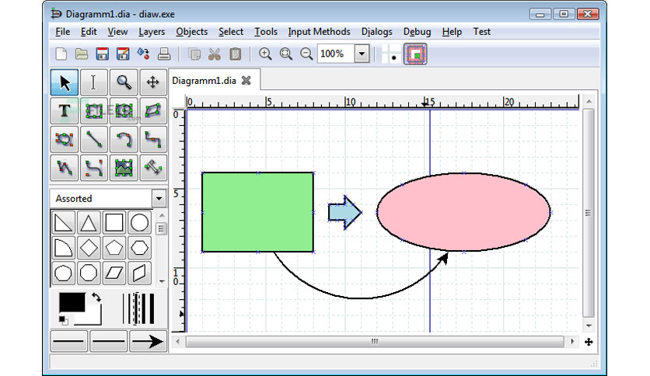Click the horizontal canvas scrollbar thumb
650x376 pixels.
tap(375, 342)
